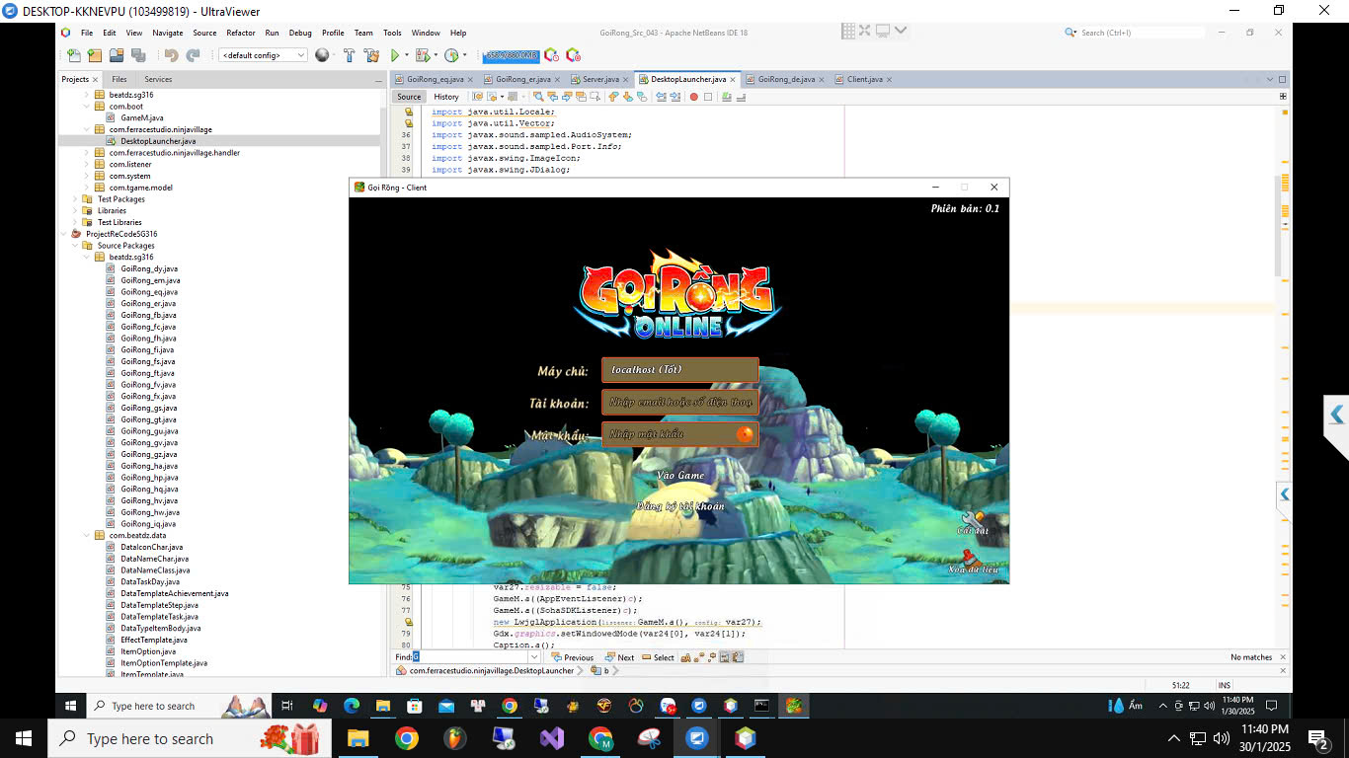The height and width of the screenshot is (758, 1349).
Task: Click the memory usage indicator bar
Action: (x=511, y=55)
